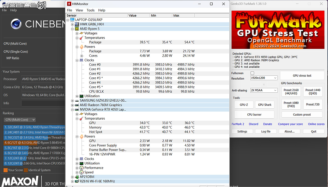Click the Info input field in Cinebench

43,103
